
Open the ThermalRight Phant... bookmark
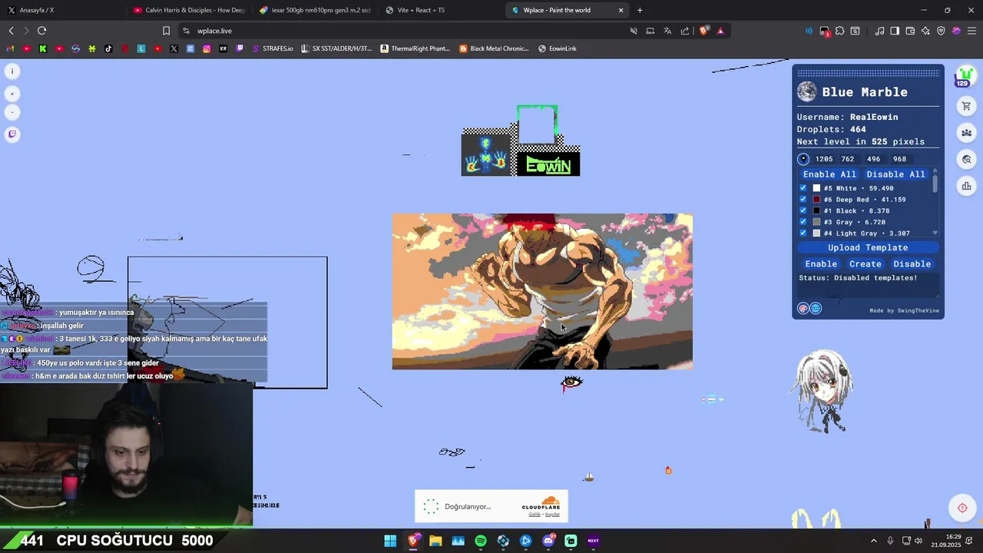415,48
